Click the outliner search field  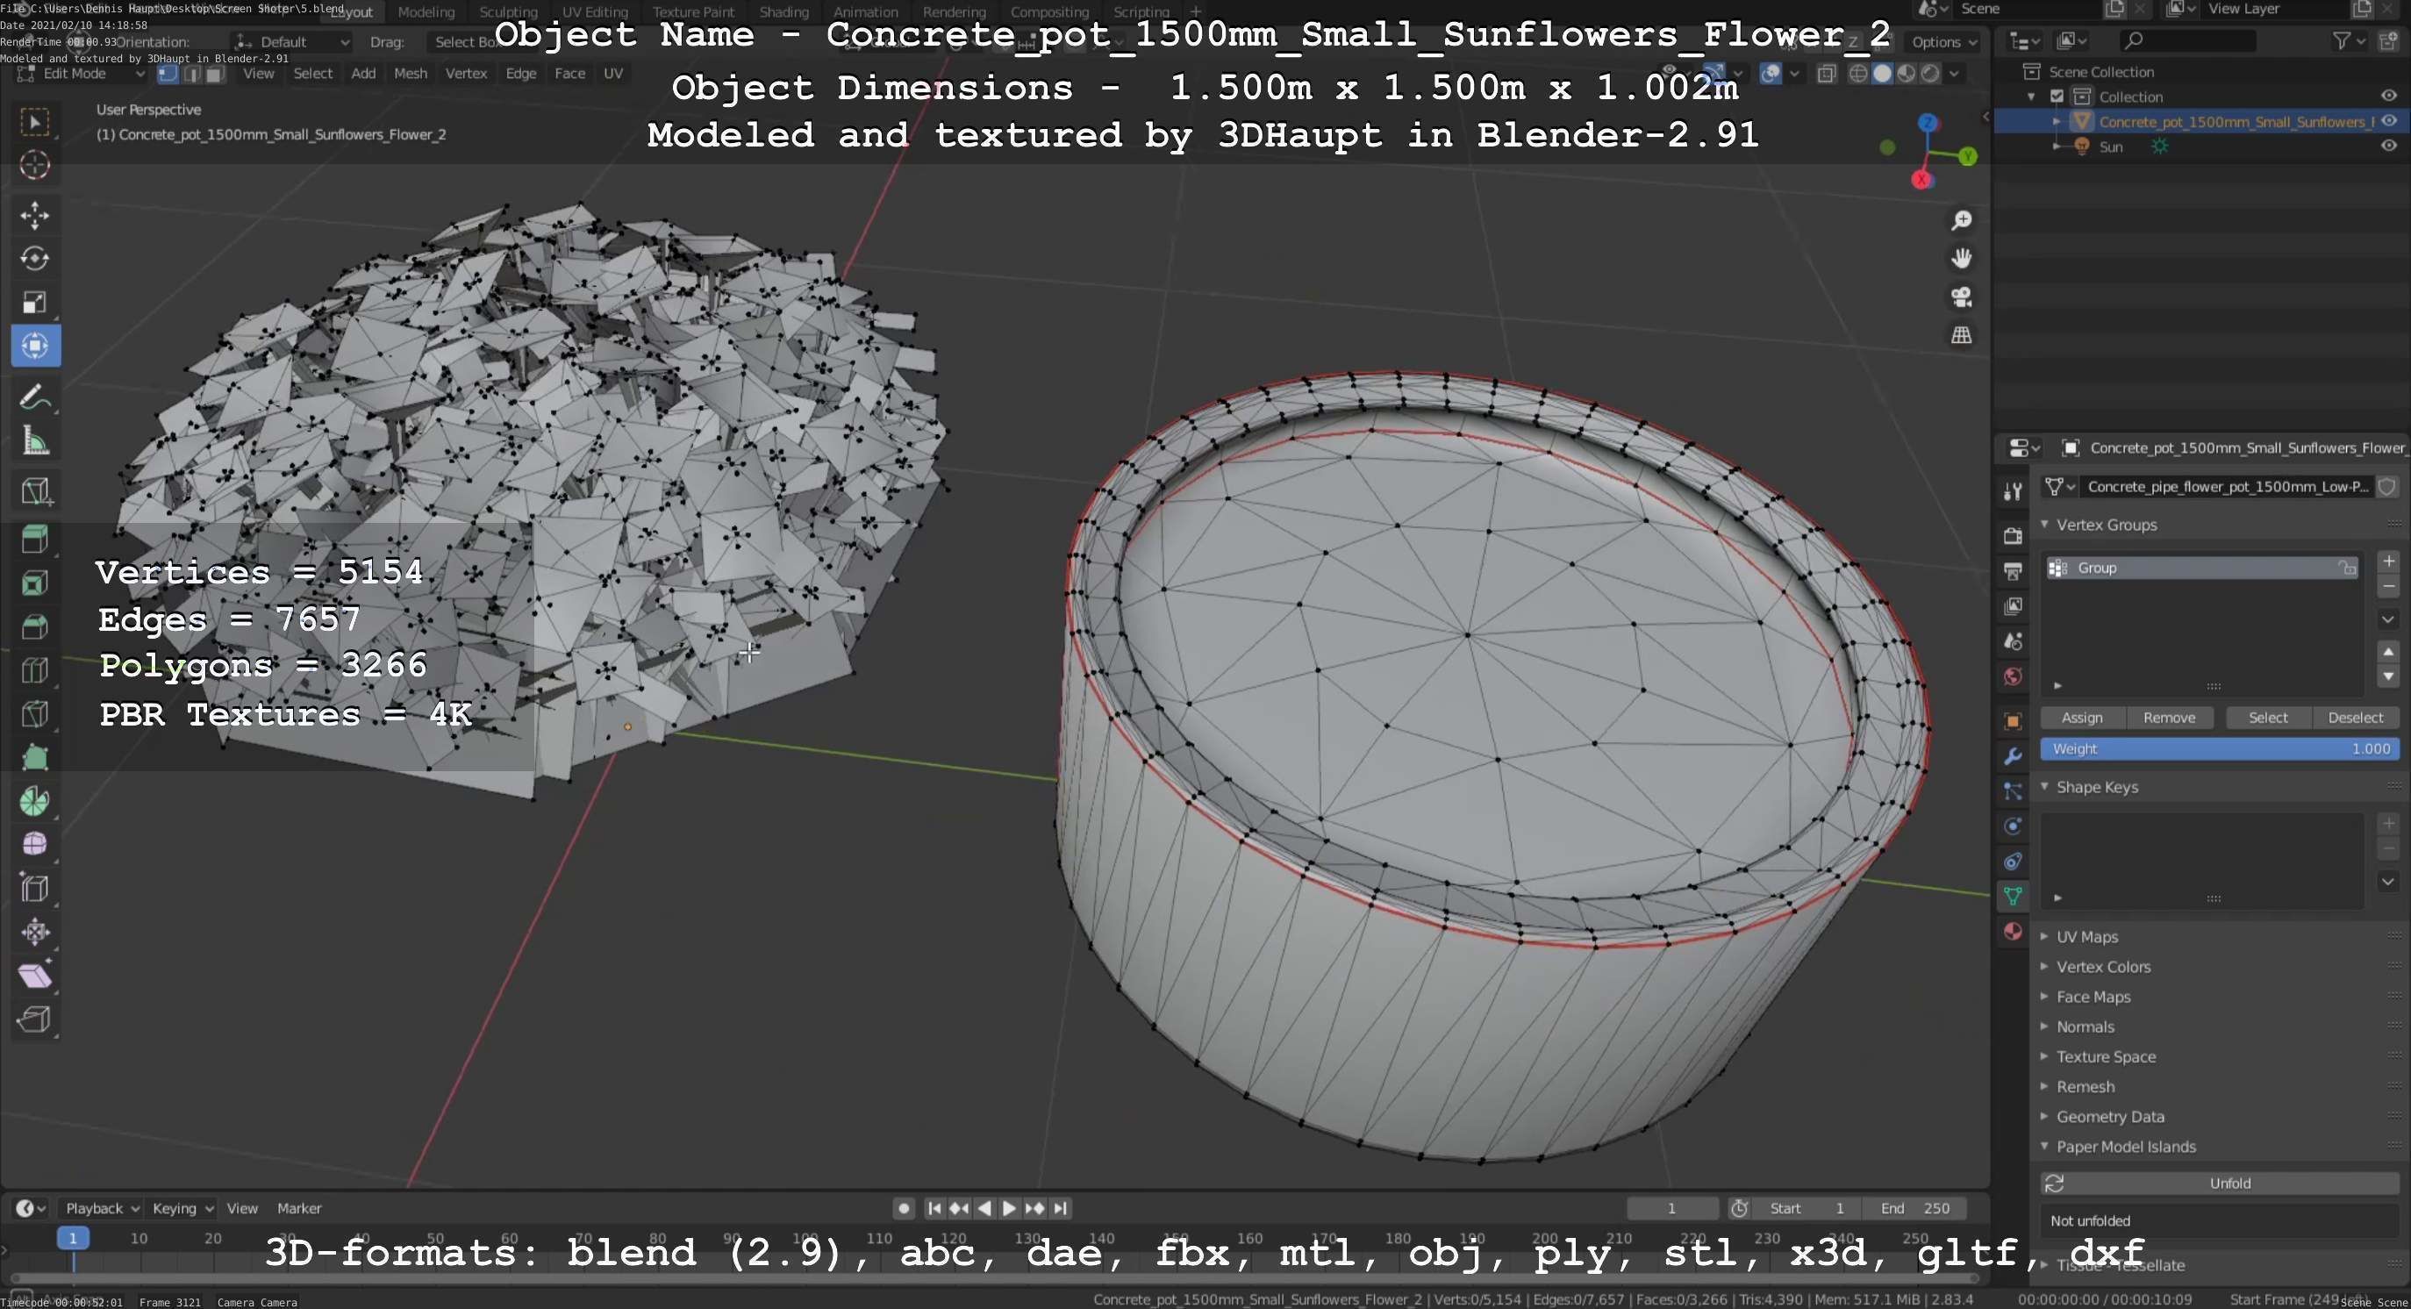coord(2188,40)
